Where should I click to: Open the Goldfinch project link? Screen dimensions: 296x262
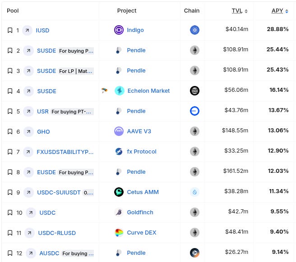[140, 212]
